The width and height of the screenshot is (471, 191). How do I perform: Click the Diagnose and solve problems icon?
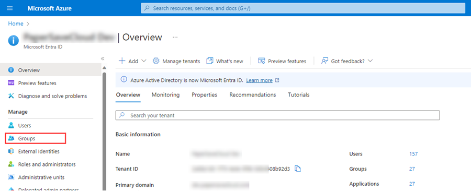pos(11,96)
